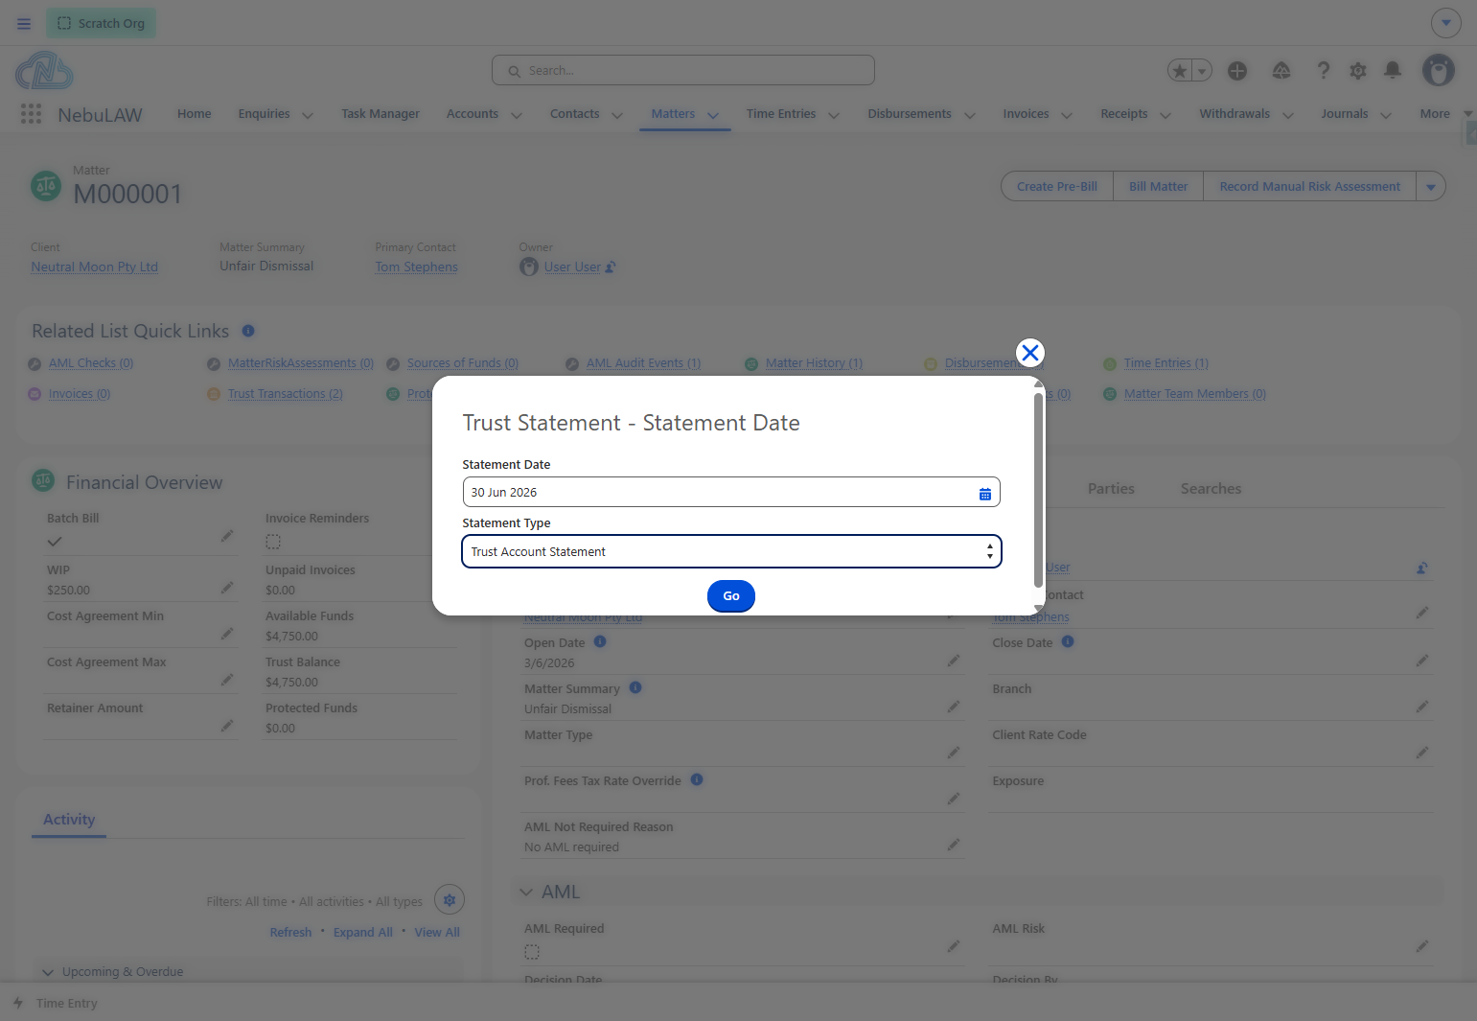Toggle the Invoice Reminders checkbox
This screenshot has height=1021, width=1477.
273,542
